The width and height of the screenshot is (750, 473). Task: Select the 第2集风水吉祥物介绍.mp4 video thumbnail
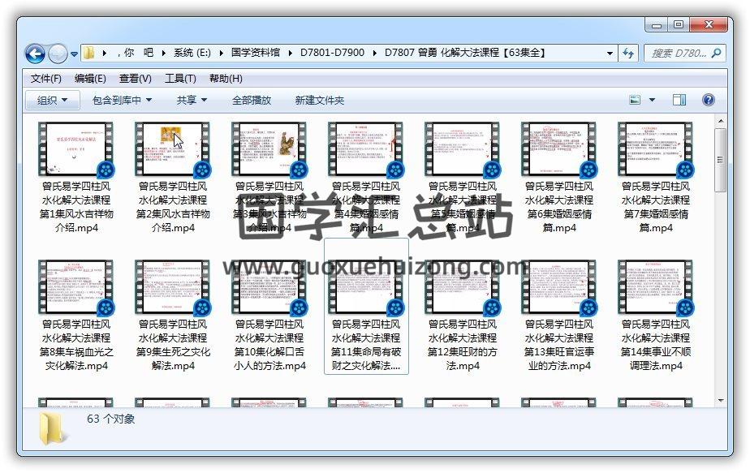pyautogui.click(x=173, y=150)
